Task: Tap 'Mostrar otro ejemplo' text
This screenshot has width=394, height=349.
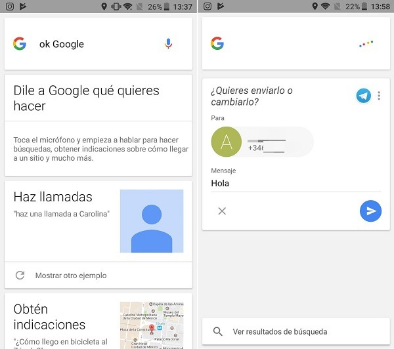Action: click(71, 276)
